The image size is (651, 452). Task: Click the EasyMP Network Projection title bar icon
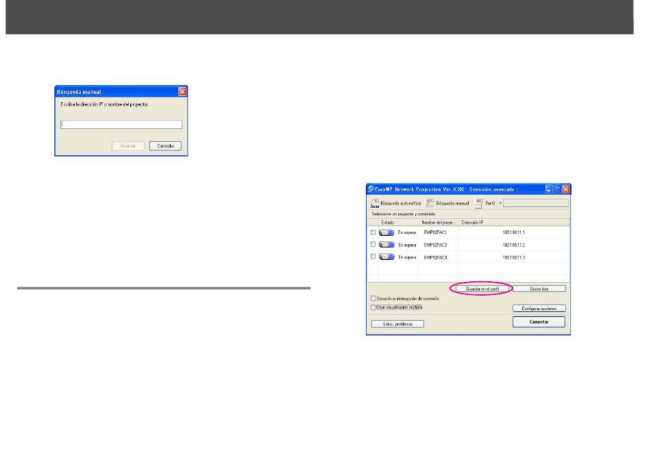(x=371, y=188)
